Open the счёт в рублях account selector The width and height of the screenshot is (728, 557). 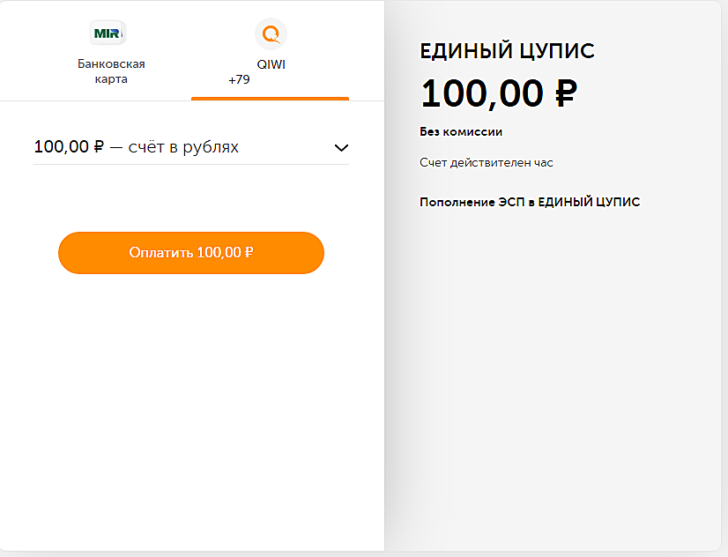(191, 147)
